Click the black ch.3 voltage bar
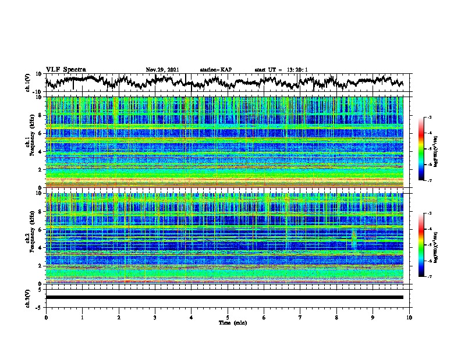The height and width of the screenshot is (356, 461). tap(224, 297)
